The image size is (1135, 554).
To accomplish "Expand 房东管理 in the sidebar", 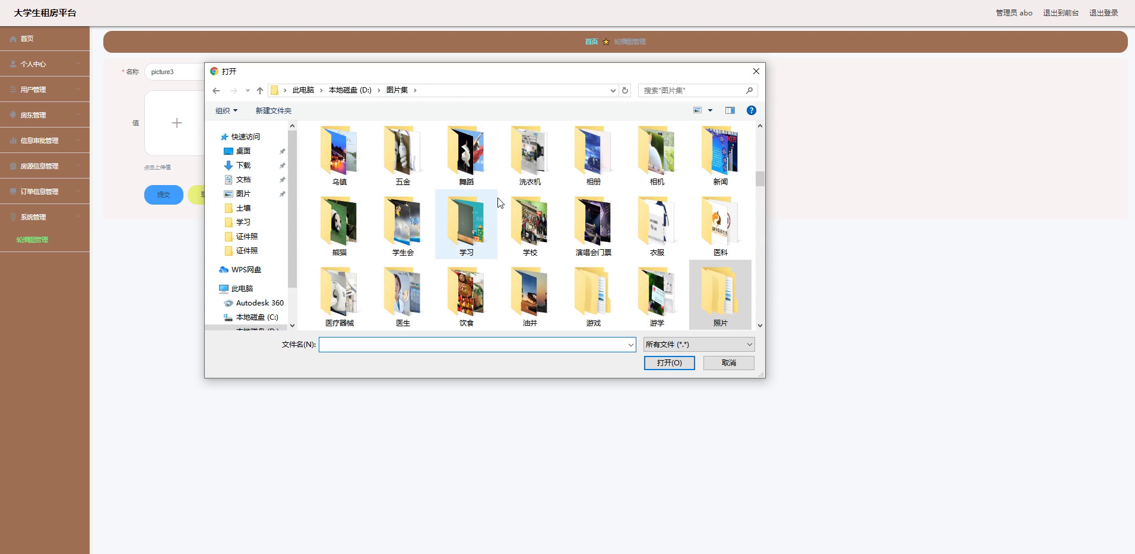I will click(45, 115).
